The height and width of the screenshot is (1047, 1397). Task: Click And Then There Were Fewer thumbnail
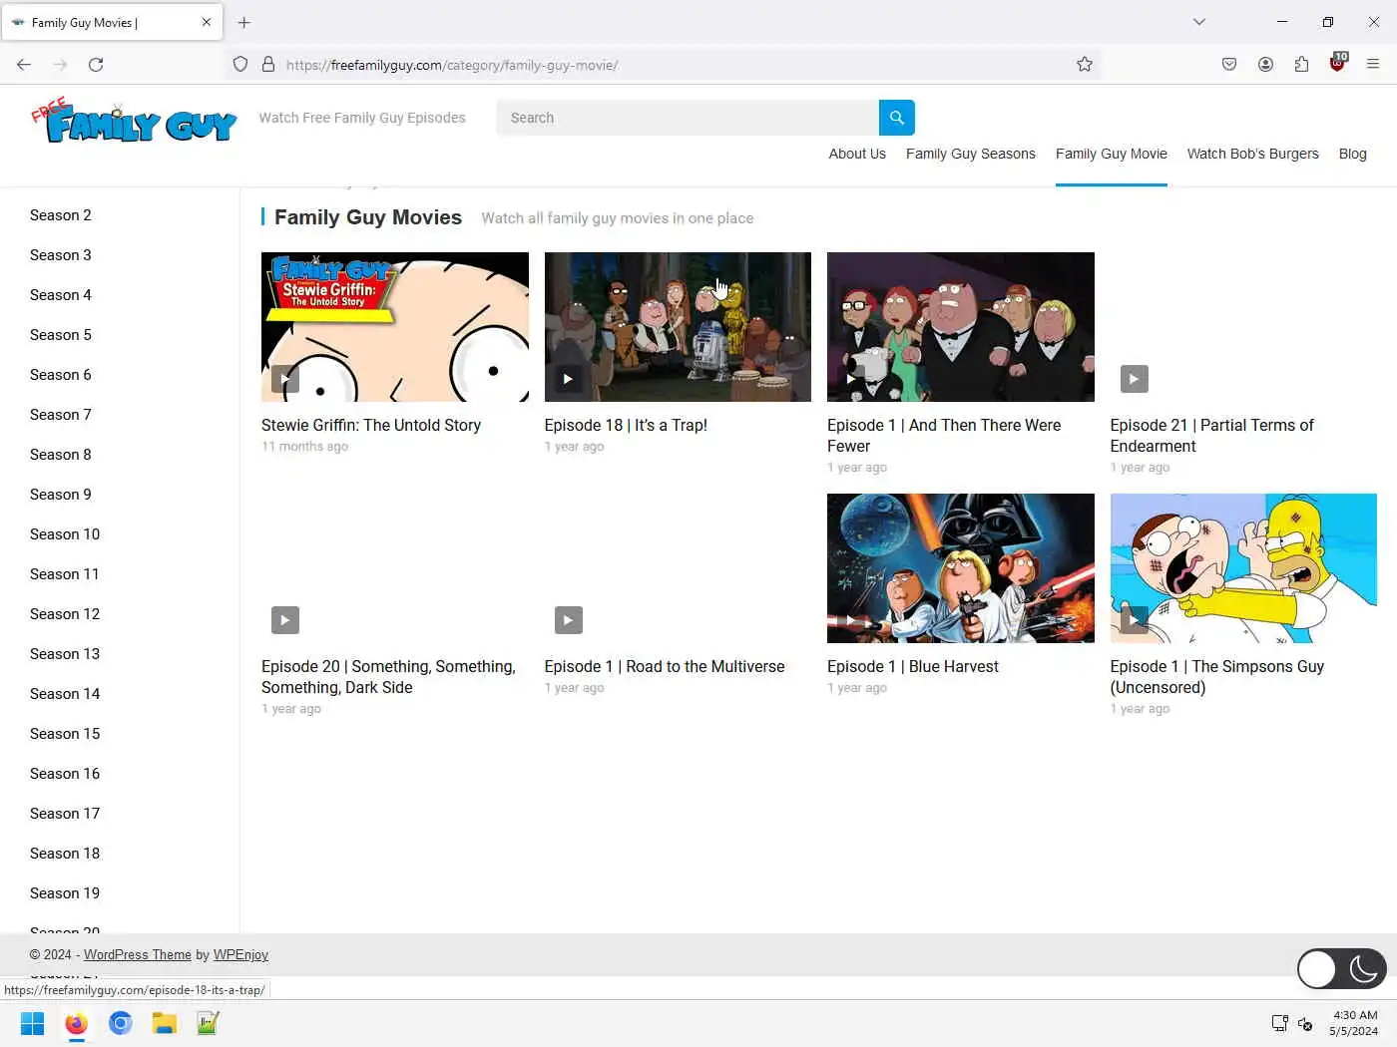tap(961, 327)
